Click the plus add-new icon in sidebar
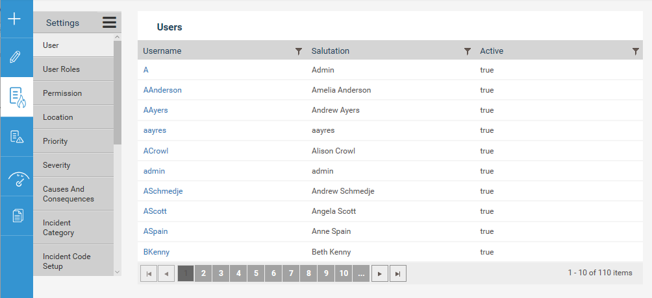The height and width of the screenshot is (298, 652). pos(14,19)
